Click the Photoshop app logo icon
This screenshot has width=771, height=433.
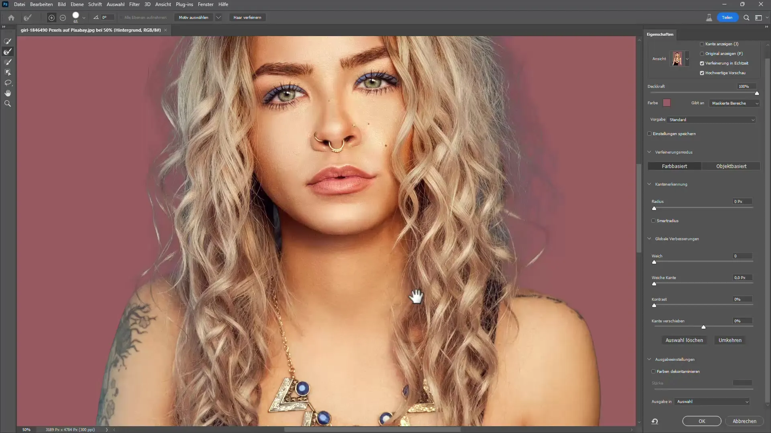coord(5,4)
